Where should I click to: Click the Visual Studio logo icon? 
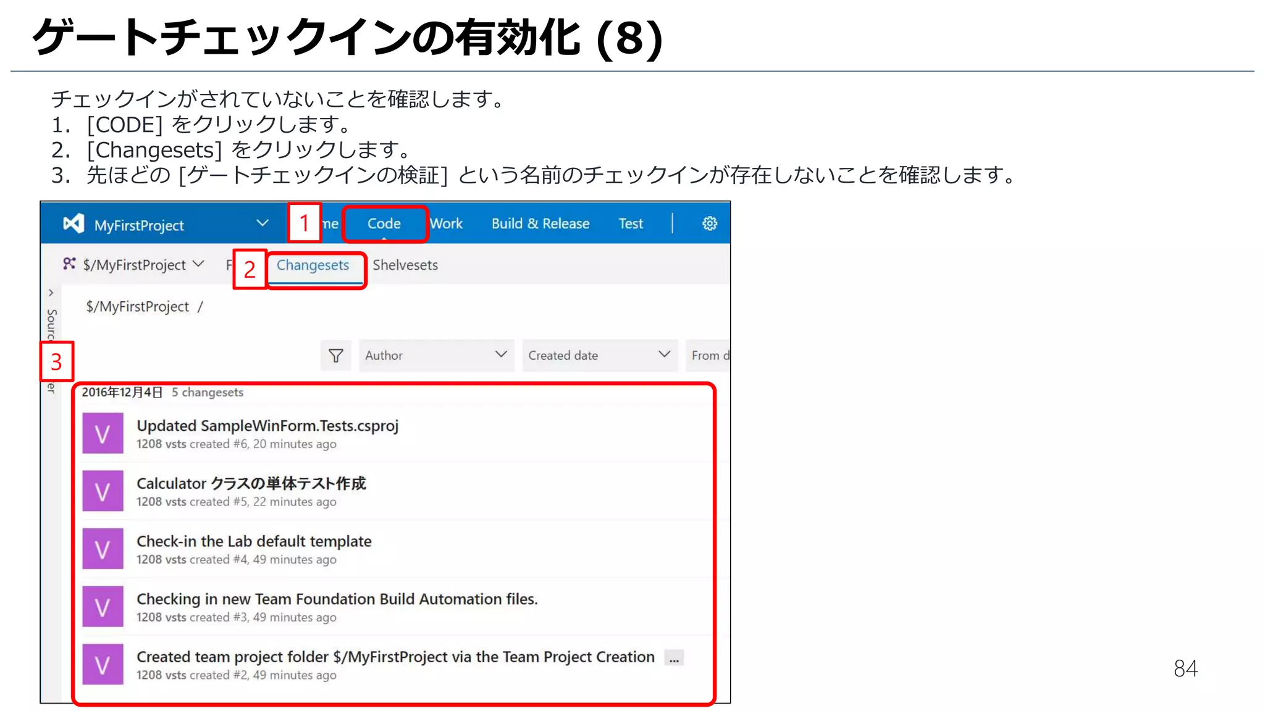[x=74, y=223]
